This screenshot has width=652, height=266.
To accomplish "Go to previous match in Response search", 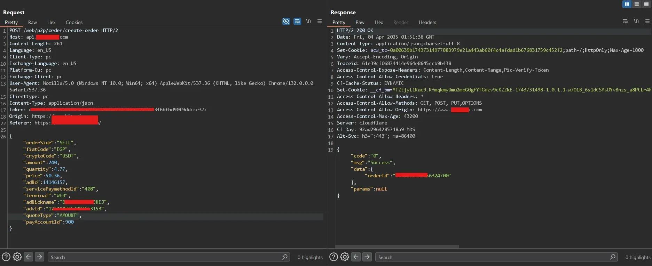I will click(x=356, y=257).
